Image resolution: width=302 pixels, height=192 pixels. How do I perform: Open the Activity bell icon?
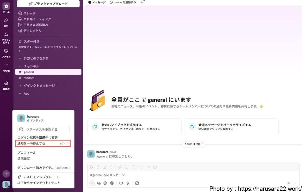click(6, 35)
